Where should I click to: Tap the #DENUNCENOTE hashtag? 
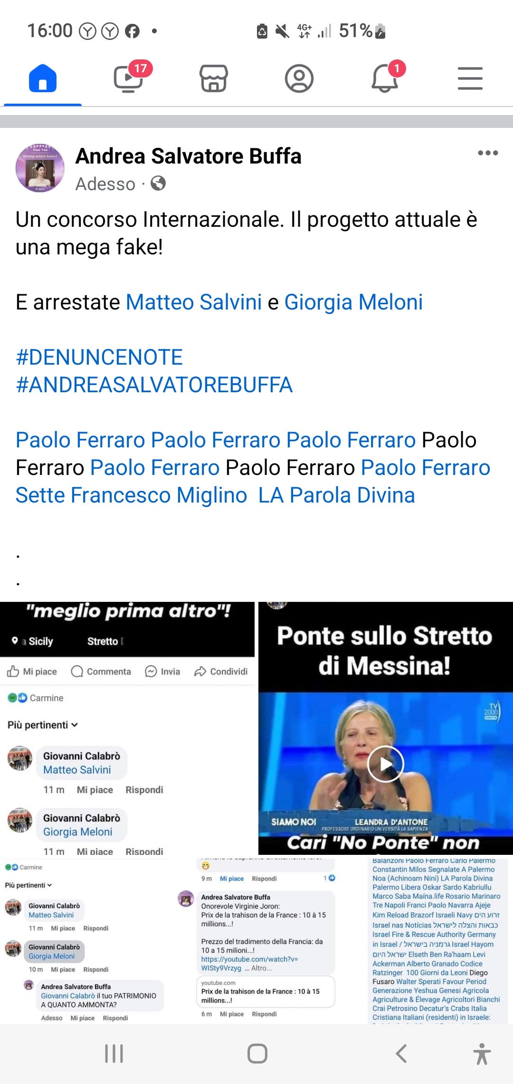tap(99, 357)
